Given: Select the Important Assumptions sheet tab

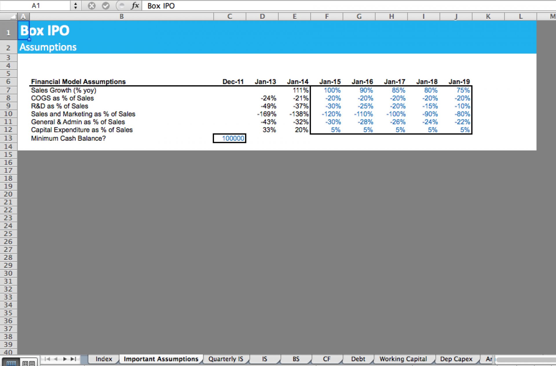Looking at the screenshot, I should (x=161, y=359).
